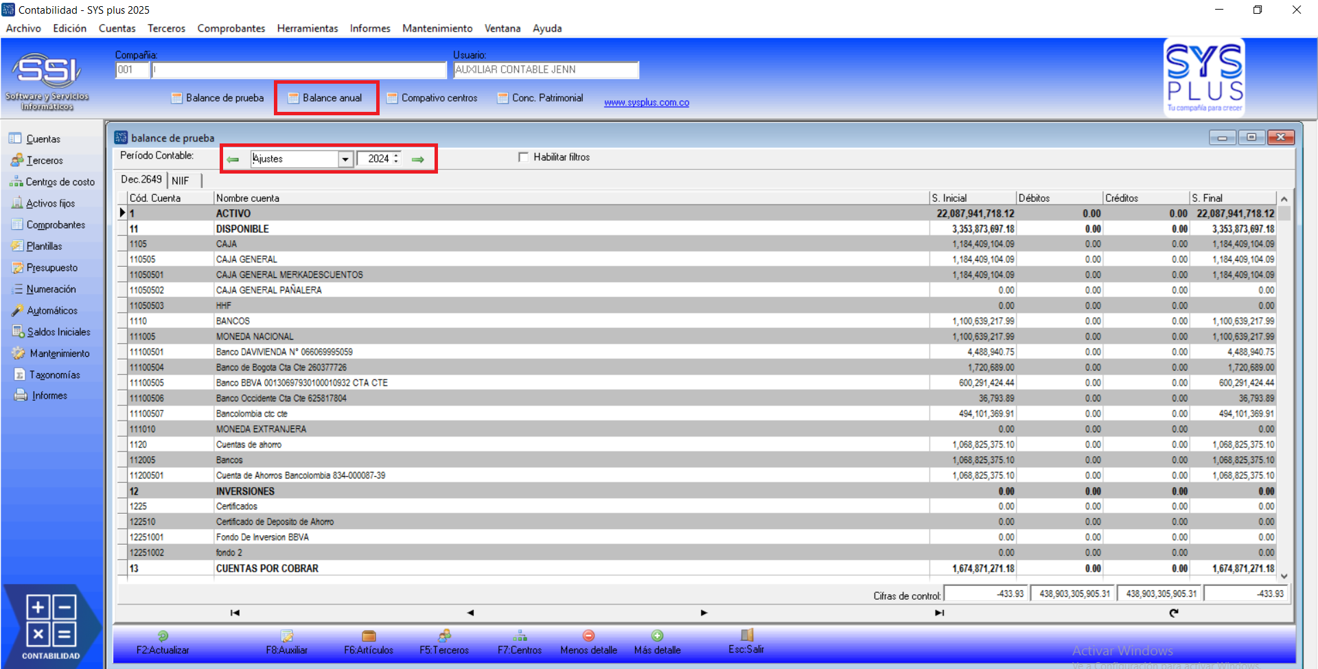1318x669 pixels.
Task: Open the www.sysplus.com.co link
Action: [647, 103]
